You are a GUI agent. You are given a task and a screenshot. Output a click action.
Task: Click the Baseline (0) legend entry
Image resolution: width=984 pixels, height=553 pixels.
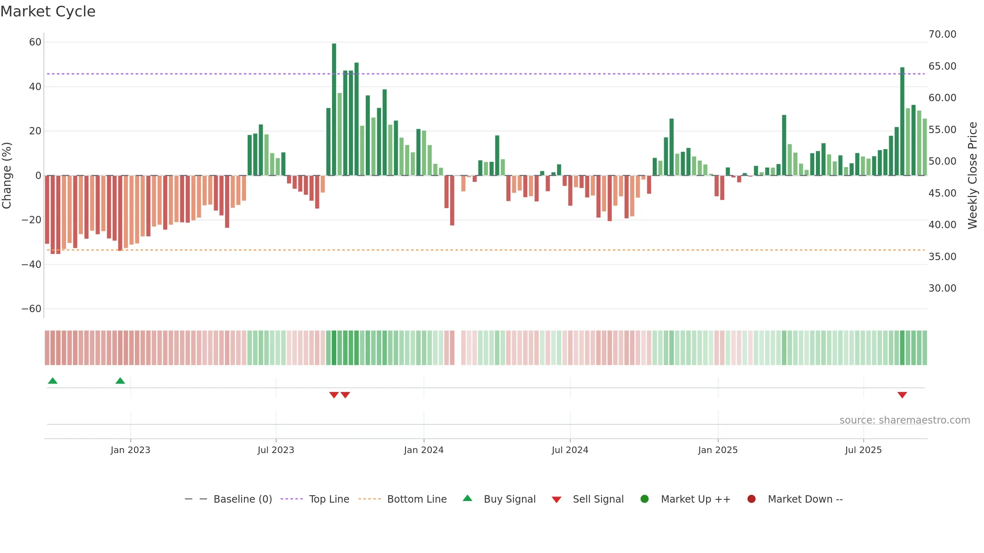coord(228,499)
